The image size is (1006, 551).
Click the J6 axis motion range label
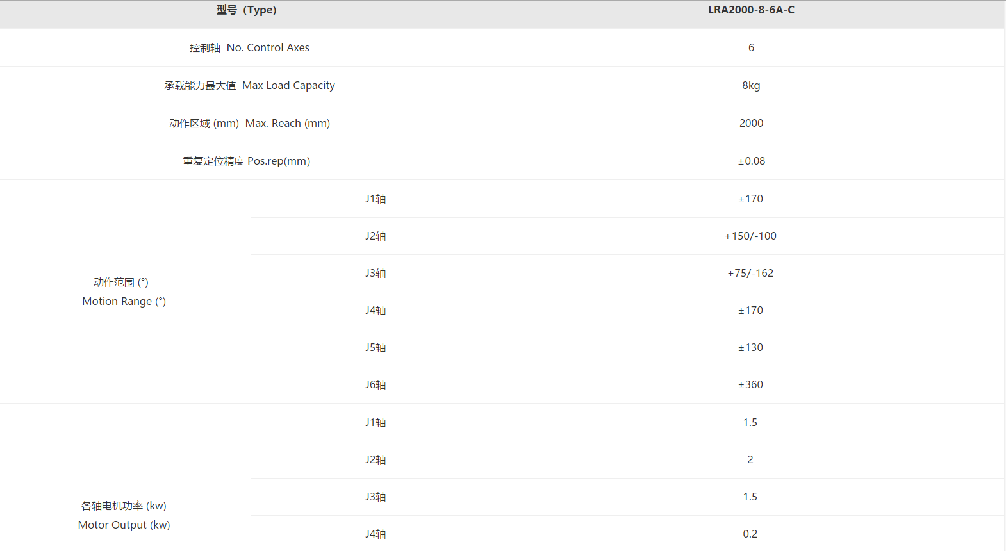coord(375,385)
